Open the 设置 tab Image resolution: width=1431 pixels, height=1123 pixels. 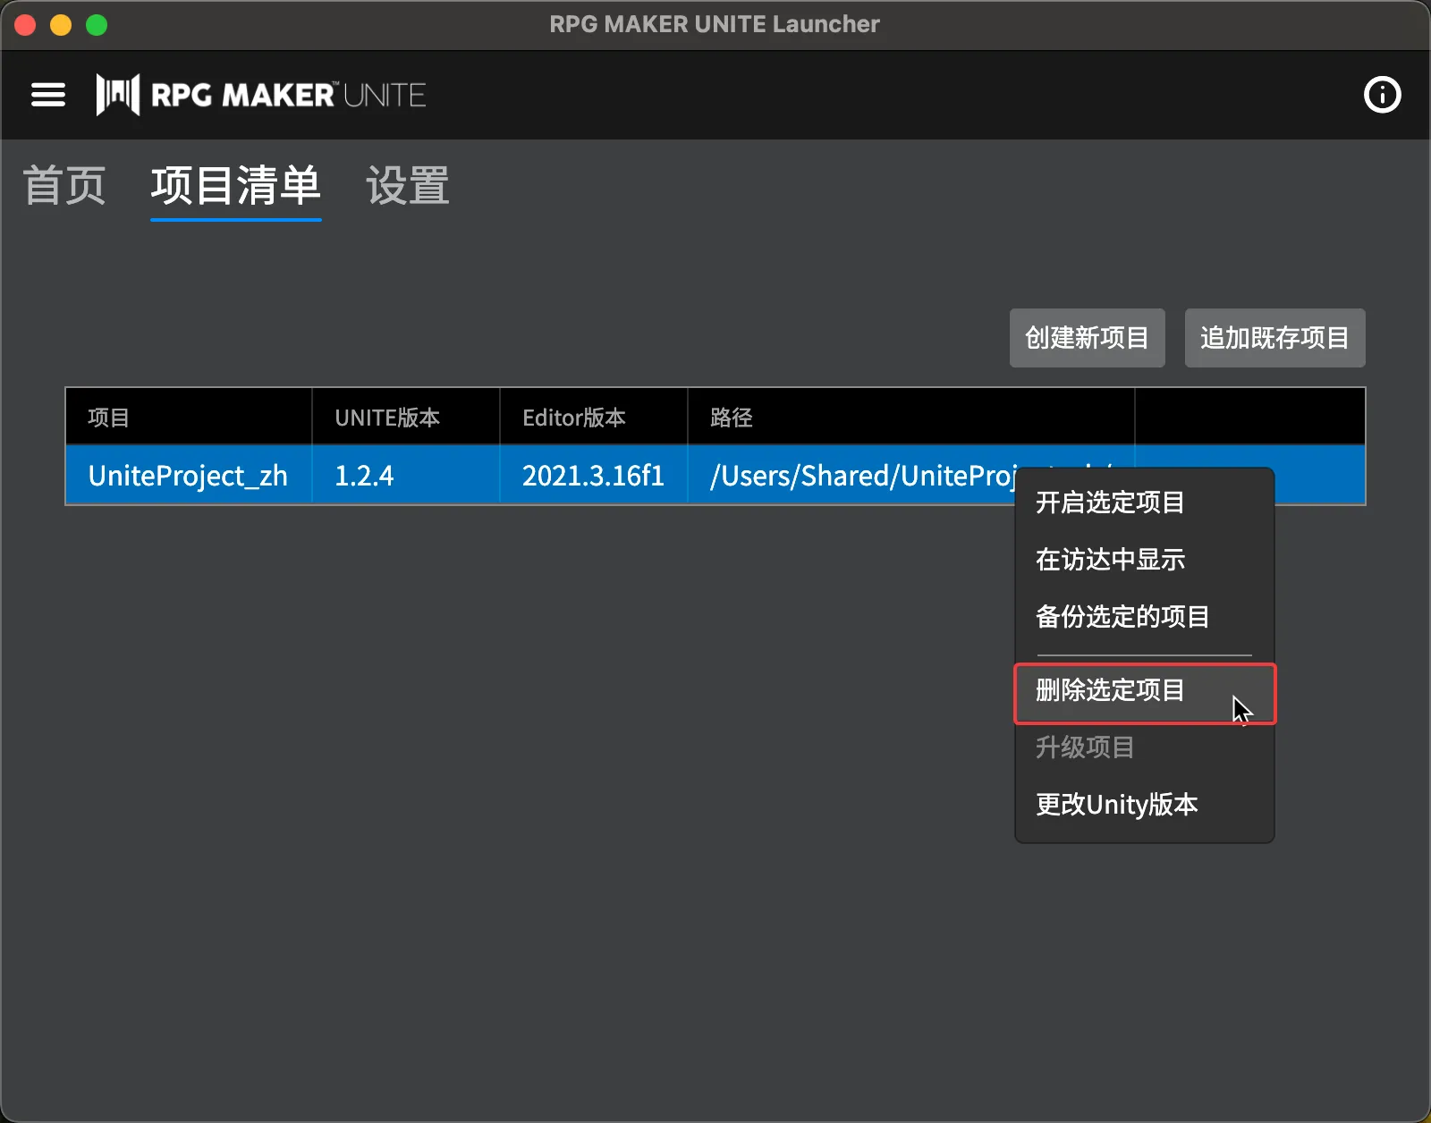click(x=408, y=186)
